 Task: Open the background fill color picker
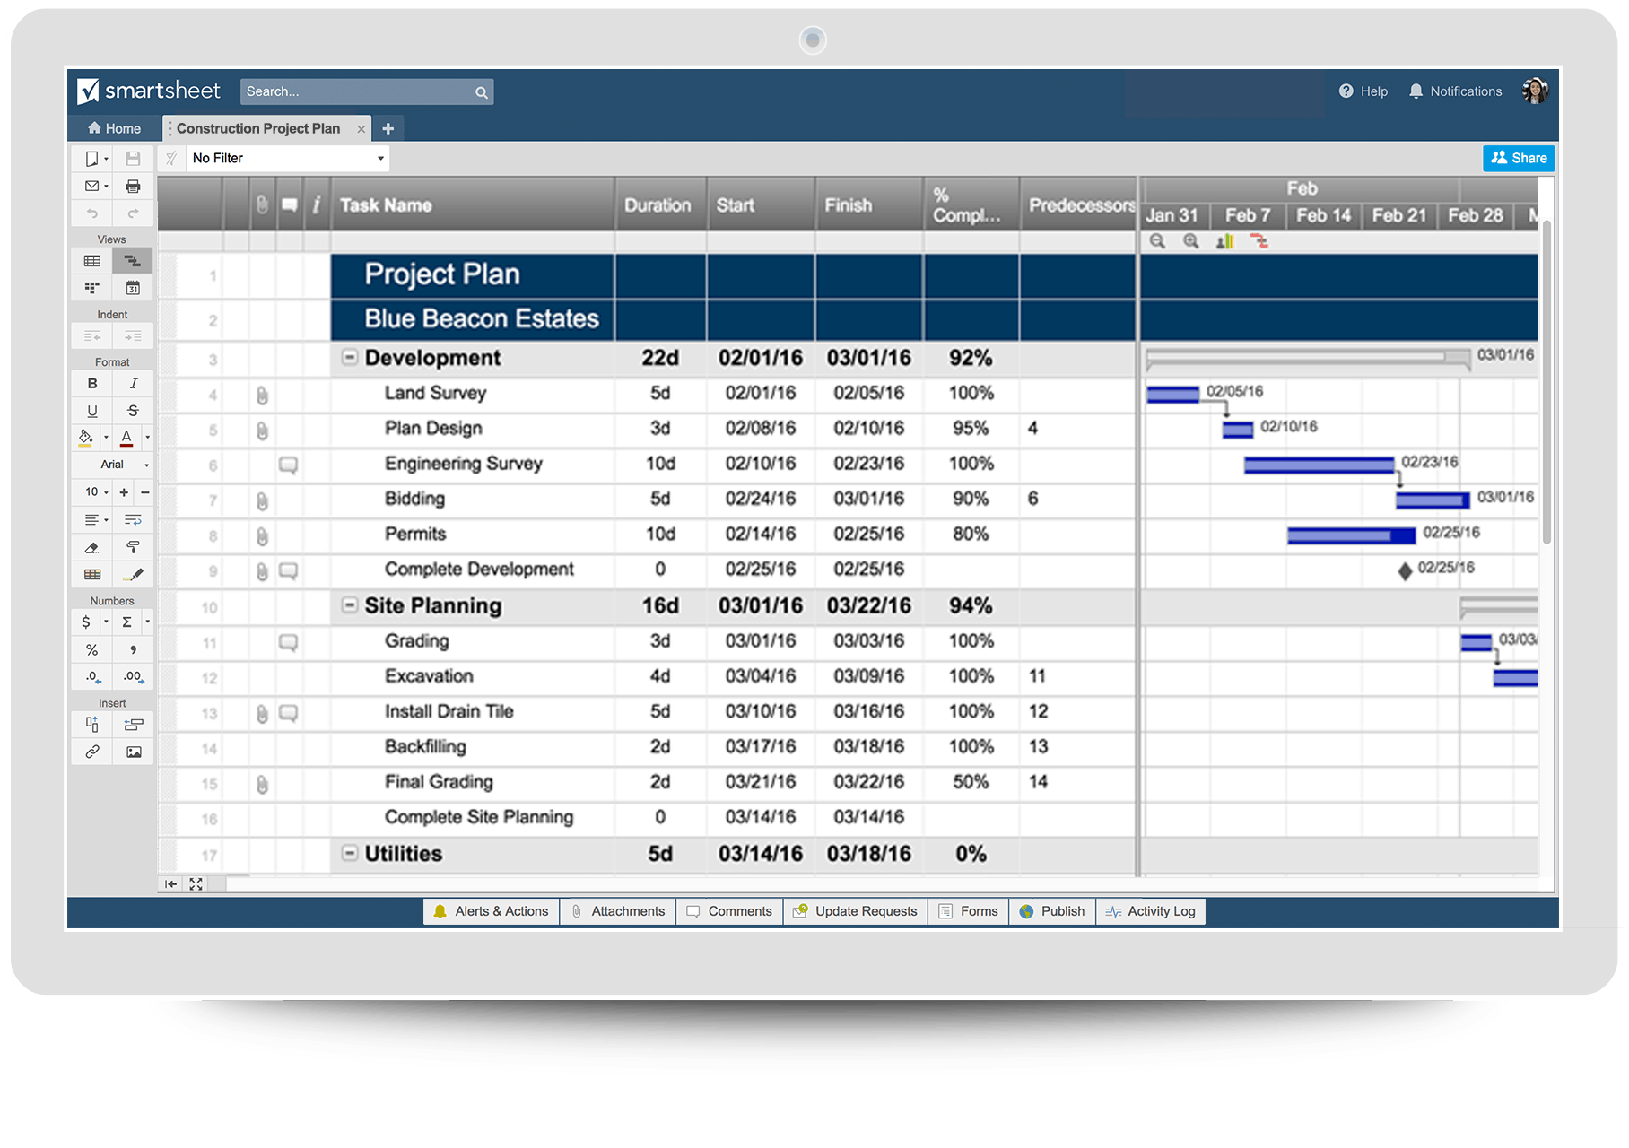[86, 438]
